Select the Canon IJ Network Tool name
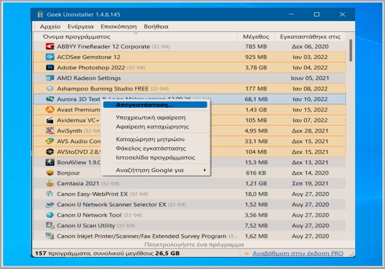 click(x=89, y=215)
